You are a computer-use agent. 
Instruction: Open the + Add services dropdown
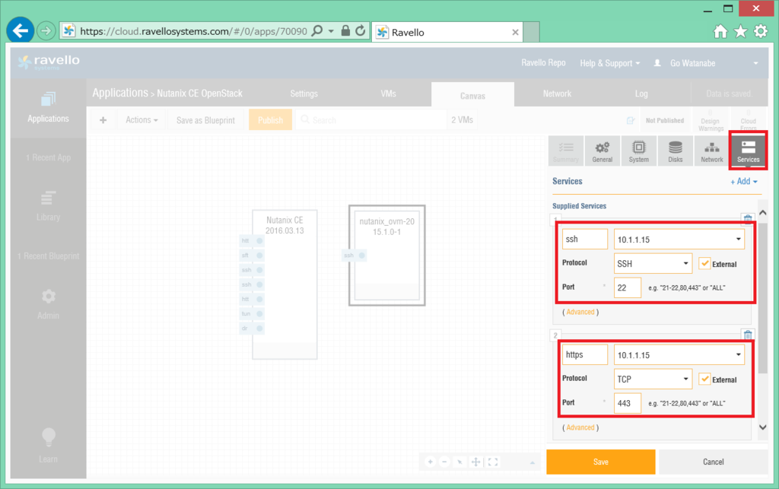point(744,181)
